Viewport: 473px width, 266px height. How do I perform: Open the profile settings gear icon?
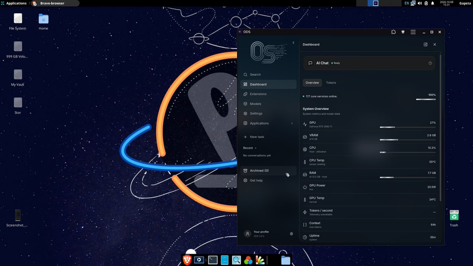tap(291, 234)
